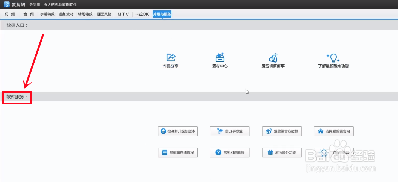The height and width of the screenshot is (182, 398).
Task: Select the 转场特效 tab
Action: 85,15
